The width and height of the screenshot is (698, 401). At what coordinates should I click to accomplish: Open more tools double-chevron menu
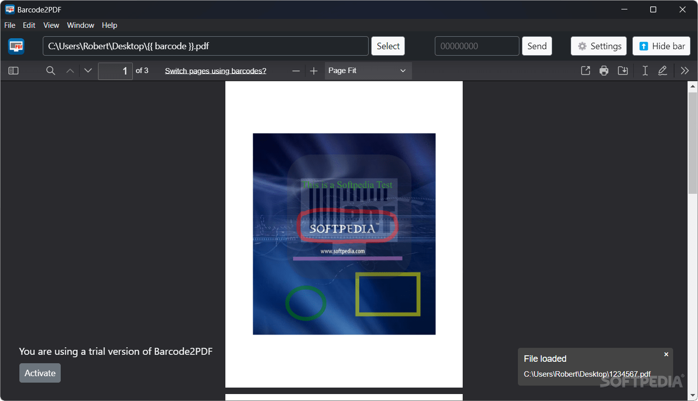tap(685, 71)
